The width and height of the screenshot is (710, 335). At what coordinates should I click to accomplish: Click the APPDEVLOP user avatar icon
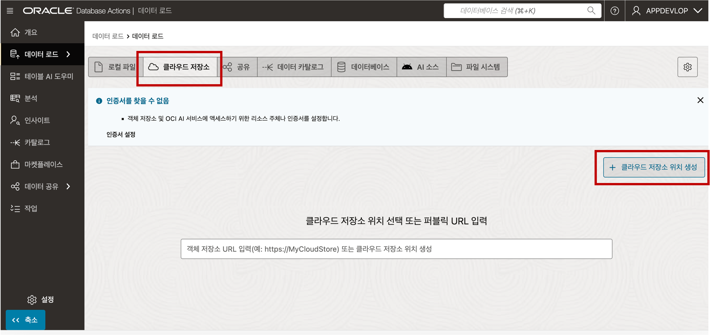click(x=636, y=11)
